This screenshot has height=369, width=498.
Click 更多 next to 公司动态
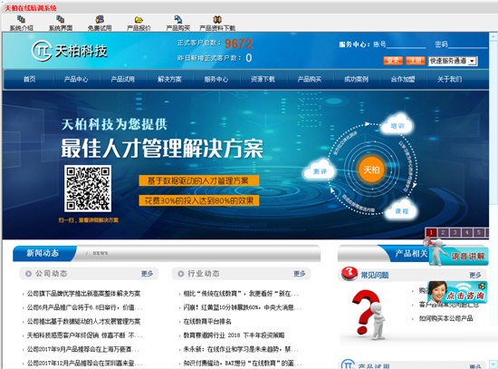coord(147,274)
